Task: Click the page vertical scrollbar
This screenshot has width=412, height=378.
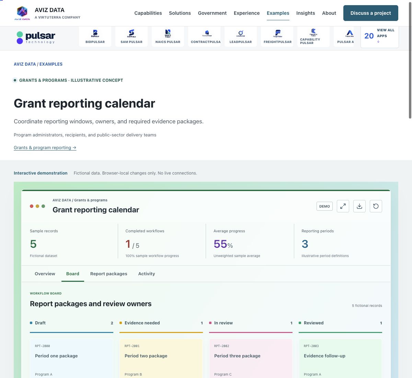Action: click(410, 60)
